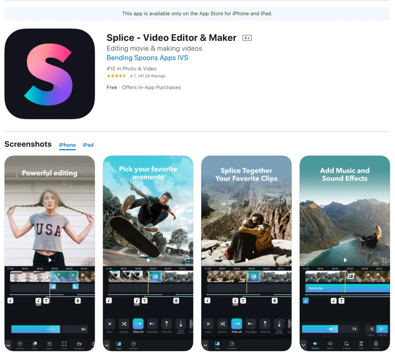The image size is (395, 358).
Task: Open the 'Add Music and Sound Effects' screenshot
Action: 345,253
